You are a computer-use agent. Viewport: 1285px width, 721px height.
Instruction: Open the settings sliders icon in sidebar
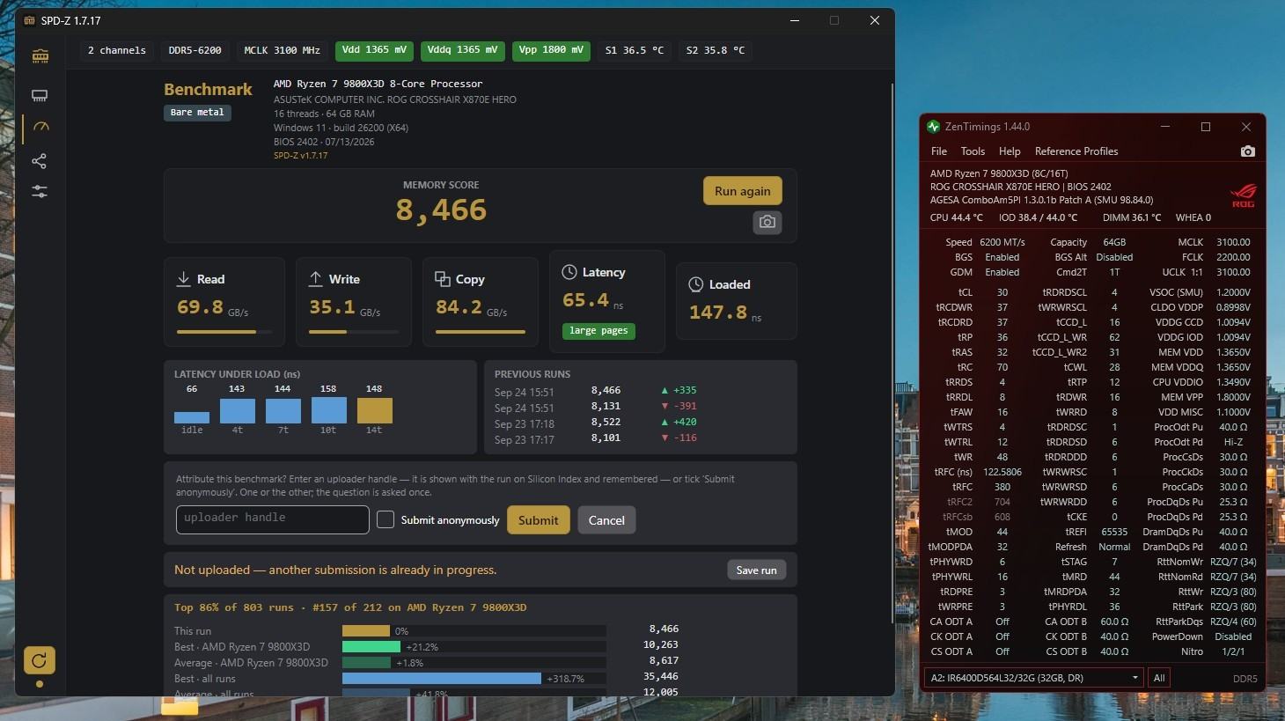(x=40, y=191)
